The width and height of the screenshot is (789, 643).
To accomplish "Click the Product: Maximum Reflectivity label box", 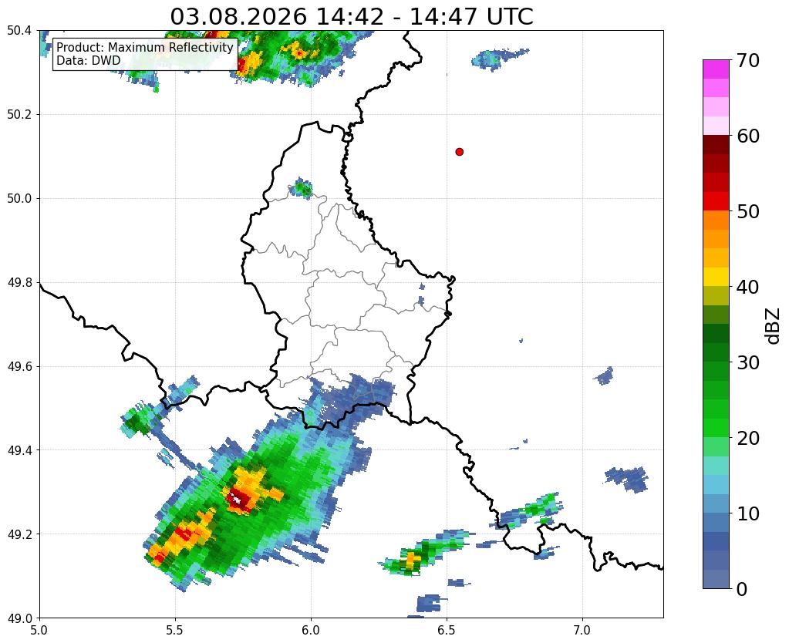I will tap(145, 54).
